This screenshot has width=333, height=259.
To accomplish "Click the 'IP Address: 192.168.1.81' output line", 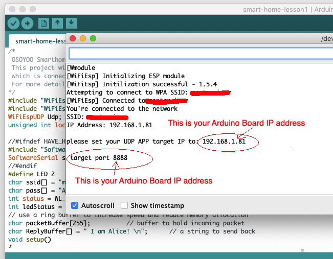I will coord(109,125).
